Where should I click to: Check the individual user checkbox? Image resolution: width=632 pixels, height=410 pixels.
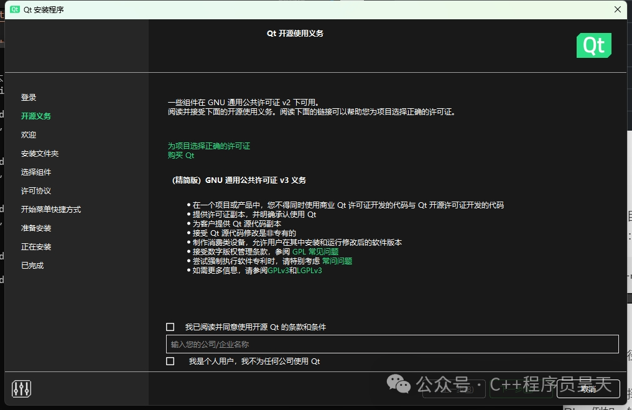coord(170,361)
